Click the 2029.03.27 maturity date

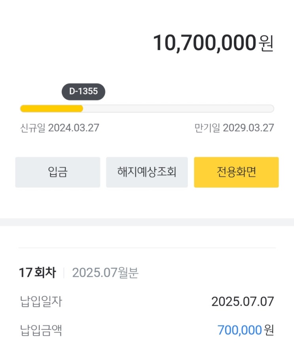pos(248,128)
